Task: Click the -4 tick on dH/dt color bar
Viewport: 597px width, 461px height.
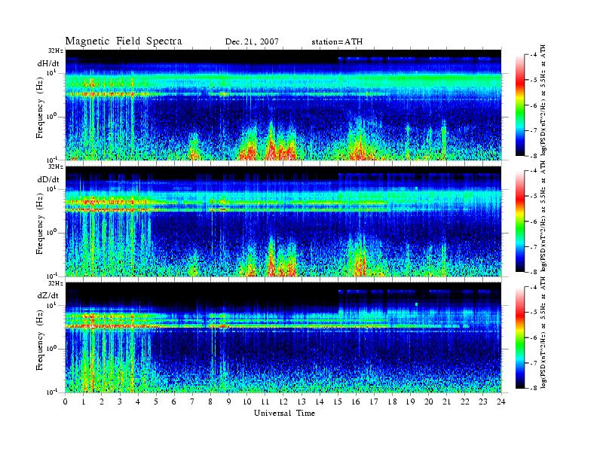Action: pos(534,55)
